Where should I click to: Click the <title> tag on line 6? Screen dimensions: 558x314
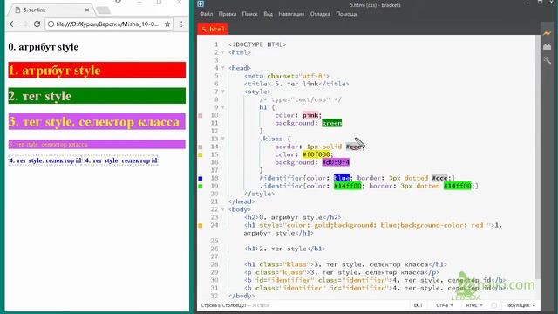click(257, 84)
